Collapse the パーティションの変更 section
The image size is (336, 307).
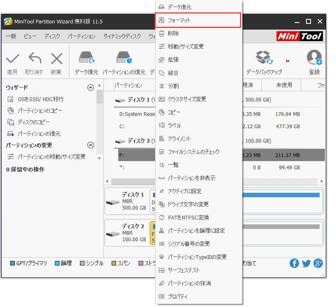tap(91, 145)
